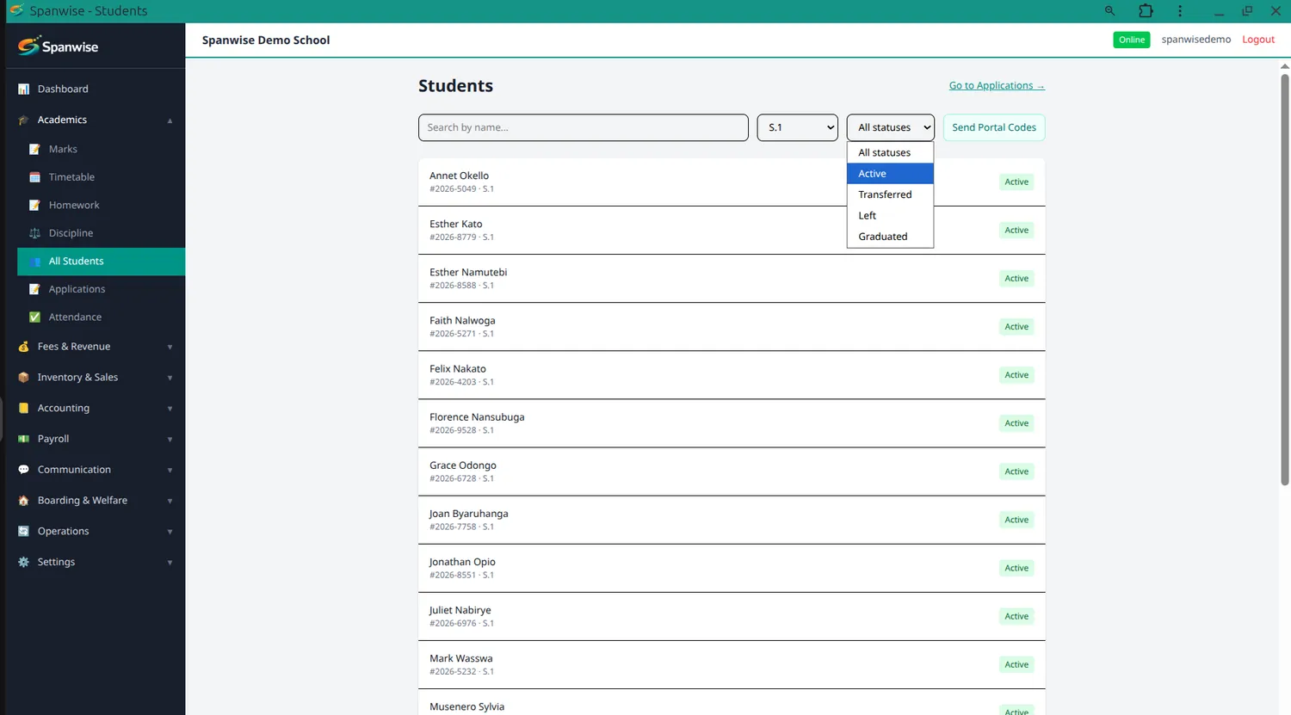The height and width of the screenshot is (715, 1291).
Task: Open the three-dot menu in title bar
Action: click(x=1180, y=11)
